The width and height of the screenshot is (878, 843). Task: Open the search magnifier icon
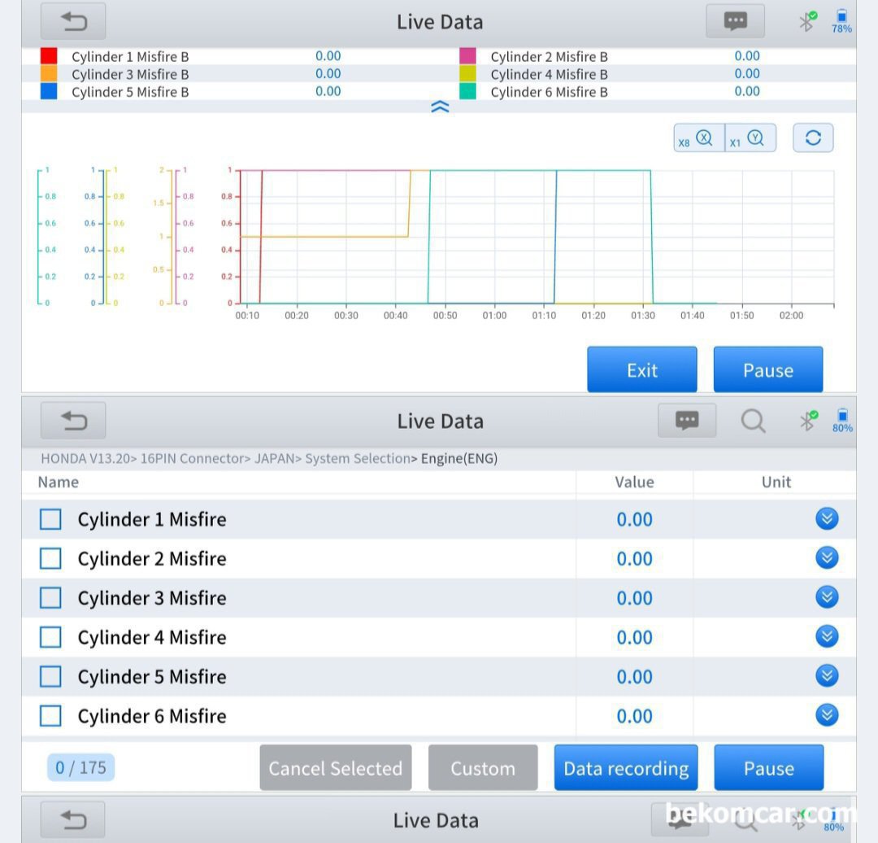point(753,421)
